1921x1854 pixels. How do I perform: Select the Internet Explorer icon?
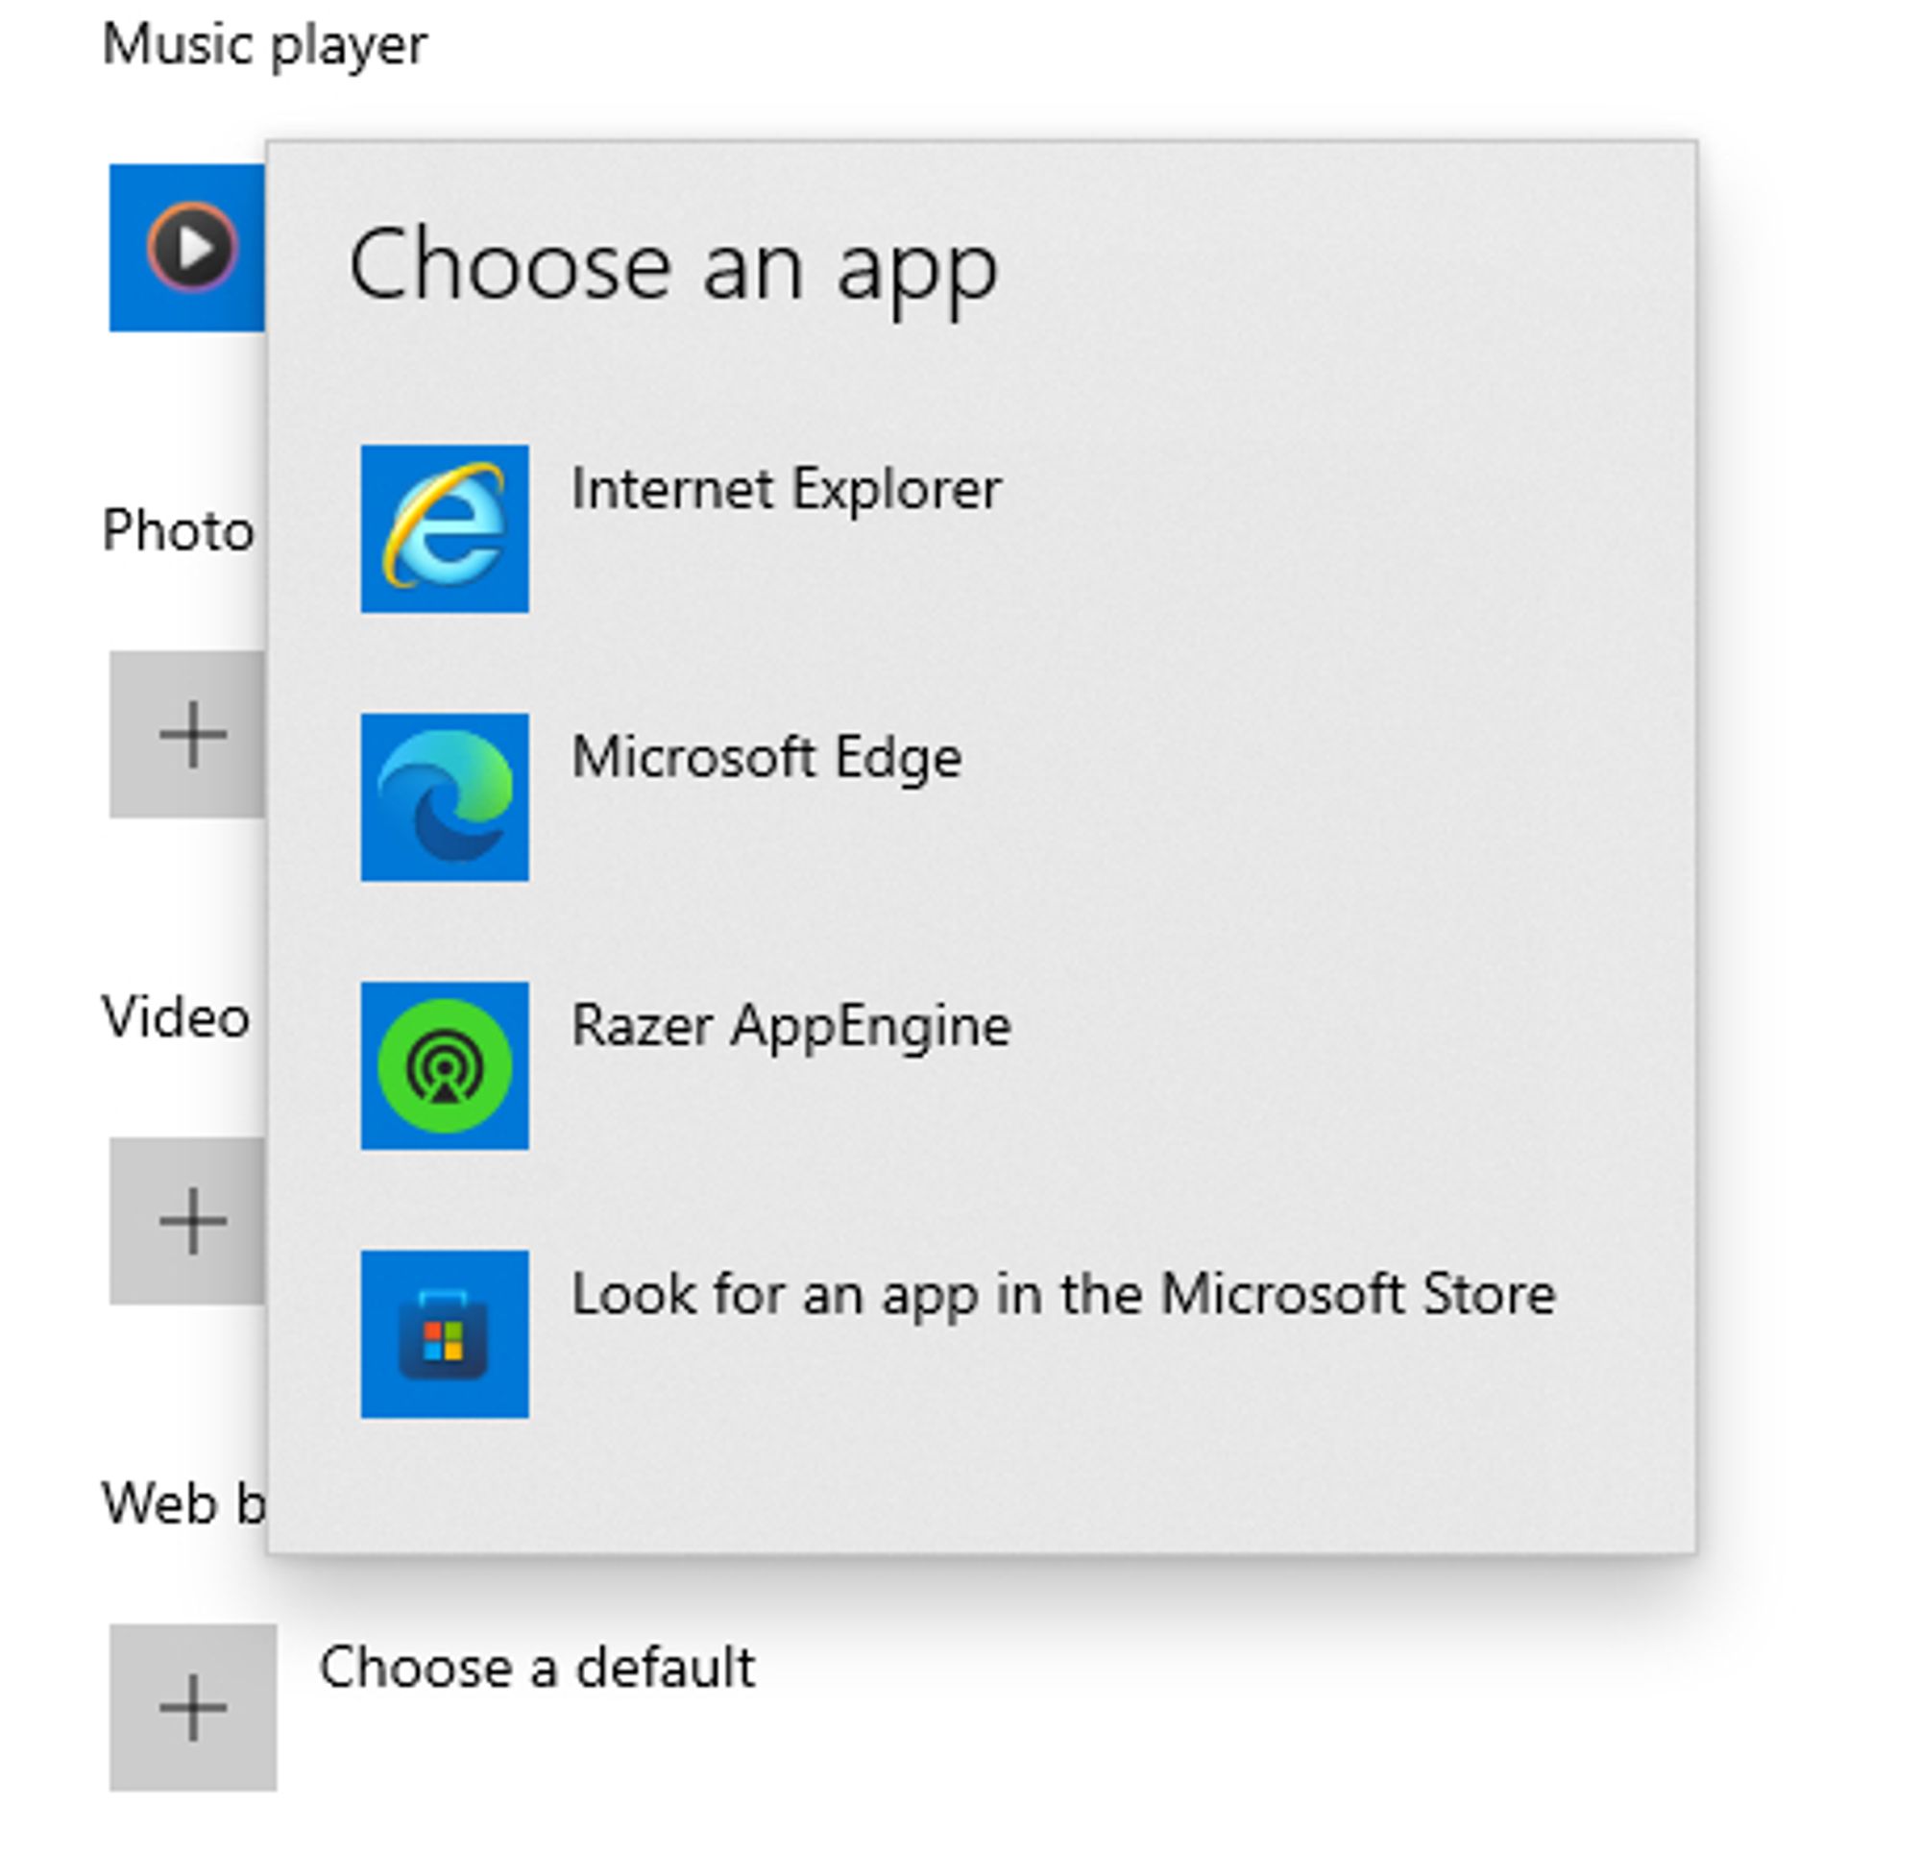[444, 528]
